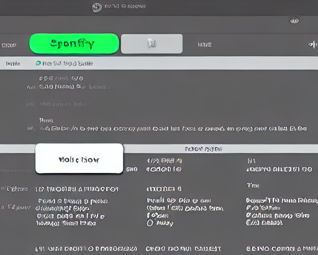Viewport: 318px width, 255px height.
Task: Click the green label text in light bar
Action: click(x=68, y=63)
